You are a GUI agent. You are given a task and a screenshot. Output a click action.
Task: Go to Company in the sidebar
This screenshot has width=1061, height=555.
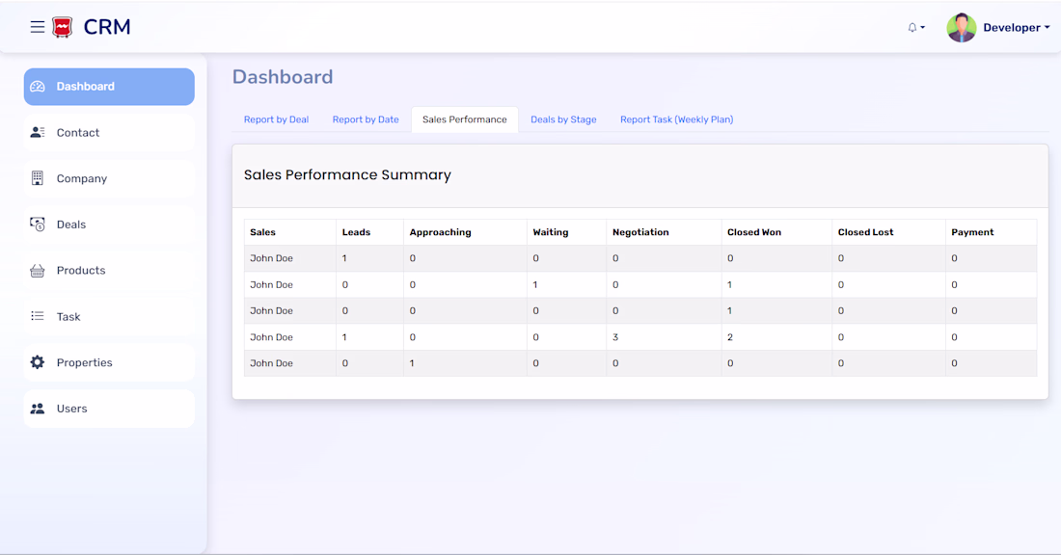(109, 178)
